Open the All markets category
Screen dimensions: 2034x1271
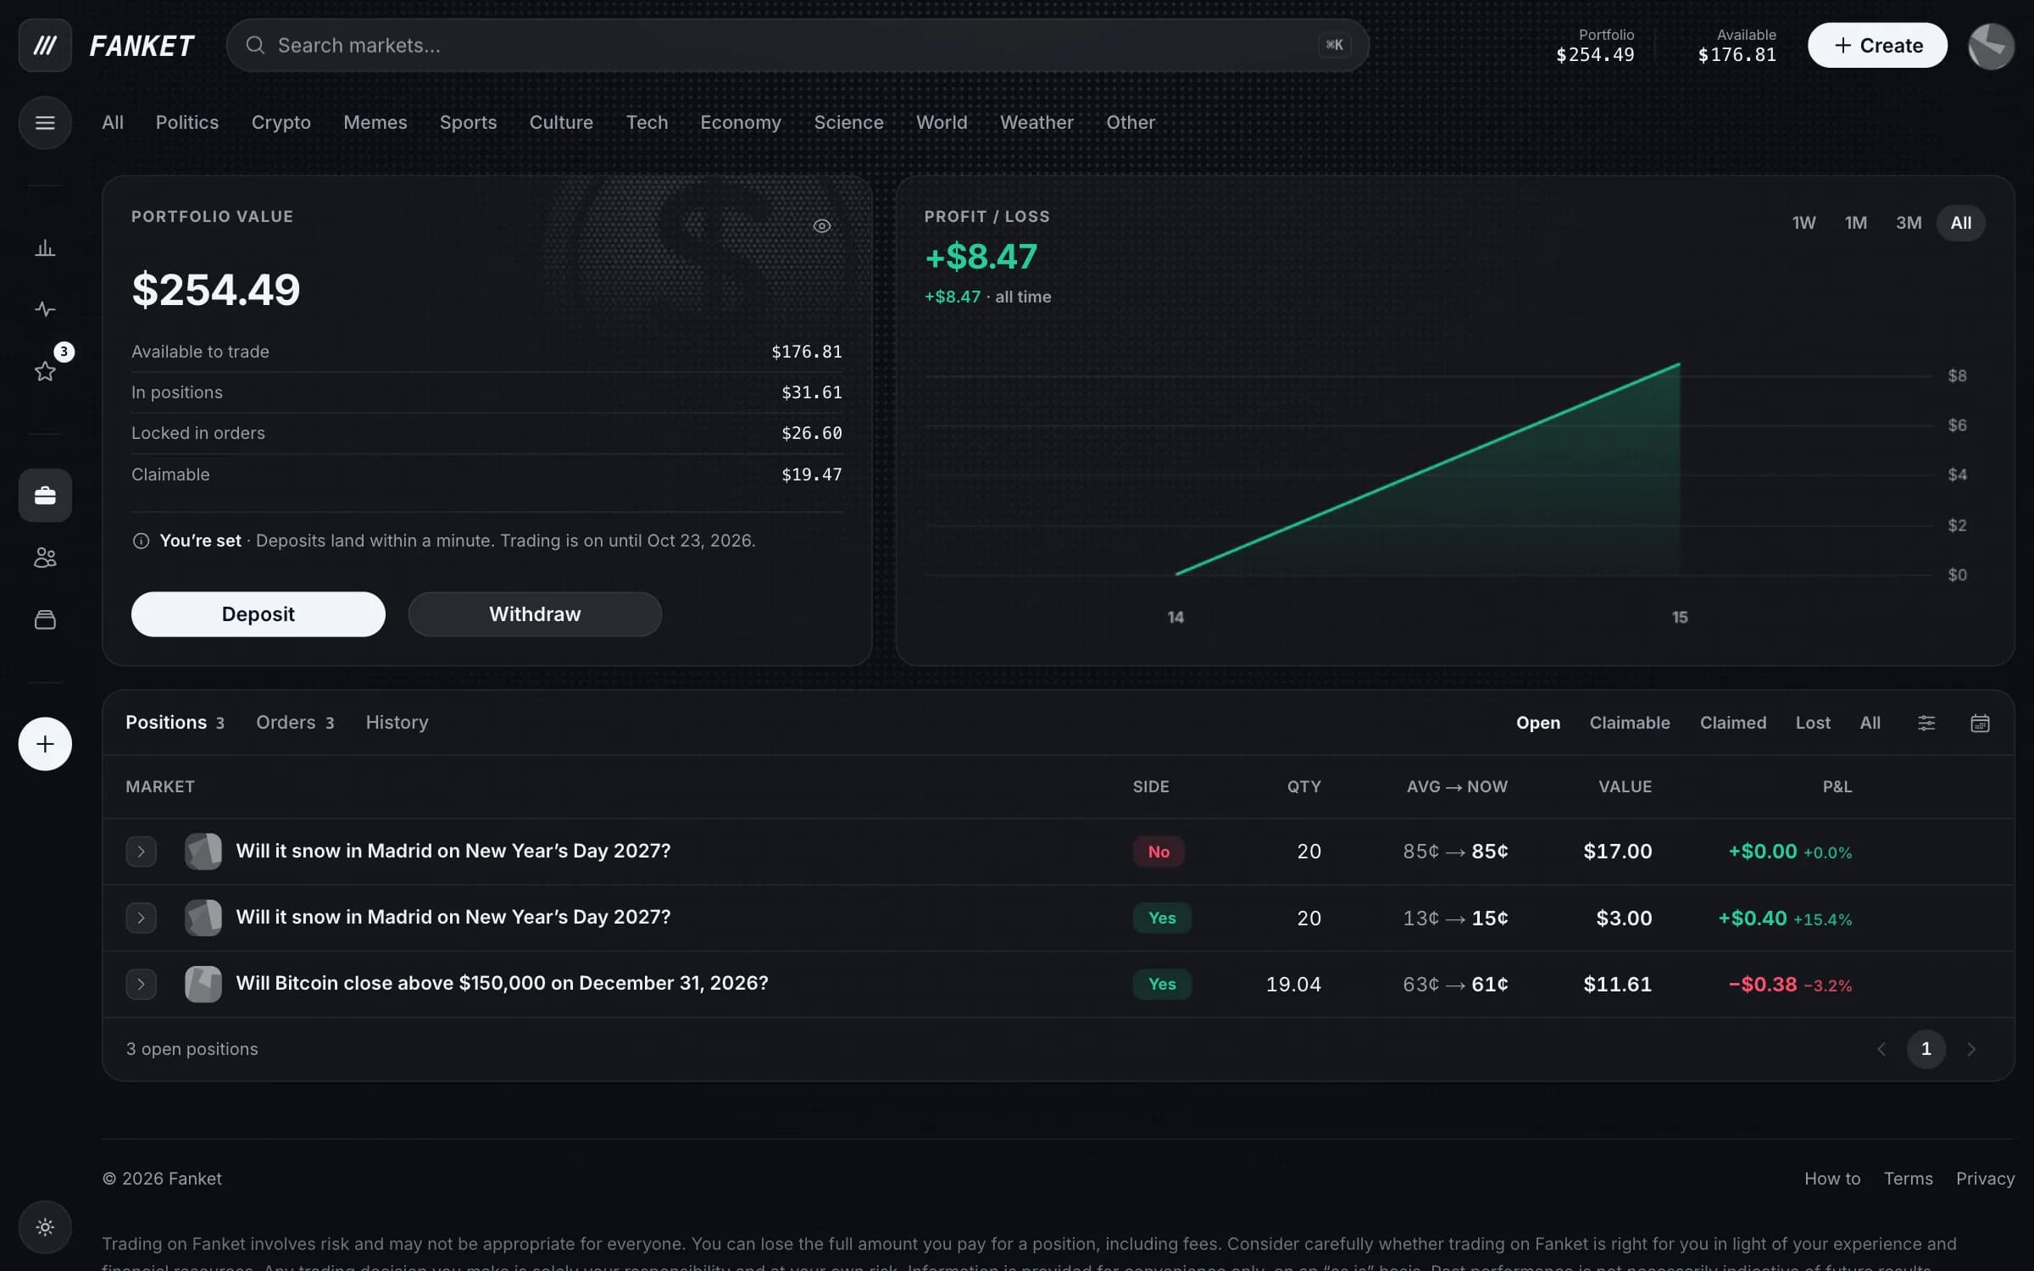pos(113,122)
